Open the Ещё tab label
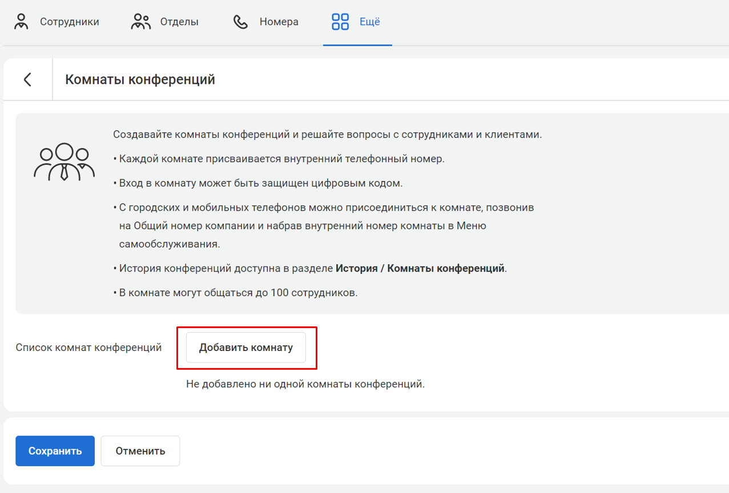 (x=369, y=22)
